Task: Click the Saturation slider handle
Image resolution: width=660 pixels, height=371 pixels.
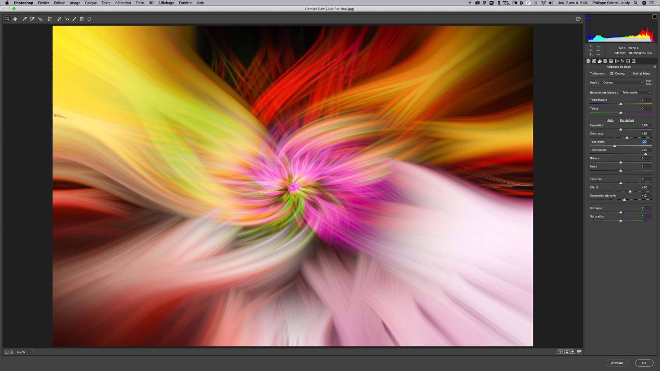Action: click(x=621, y=221)
